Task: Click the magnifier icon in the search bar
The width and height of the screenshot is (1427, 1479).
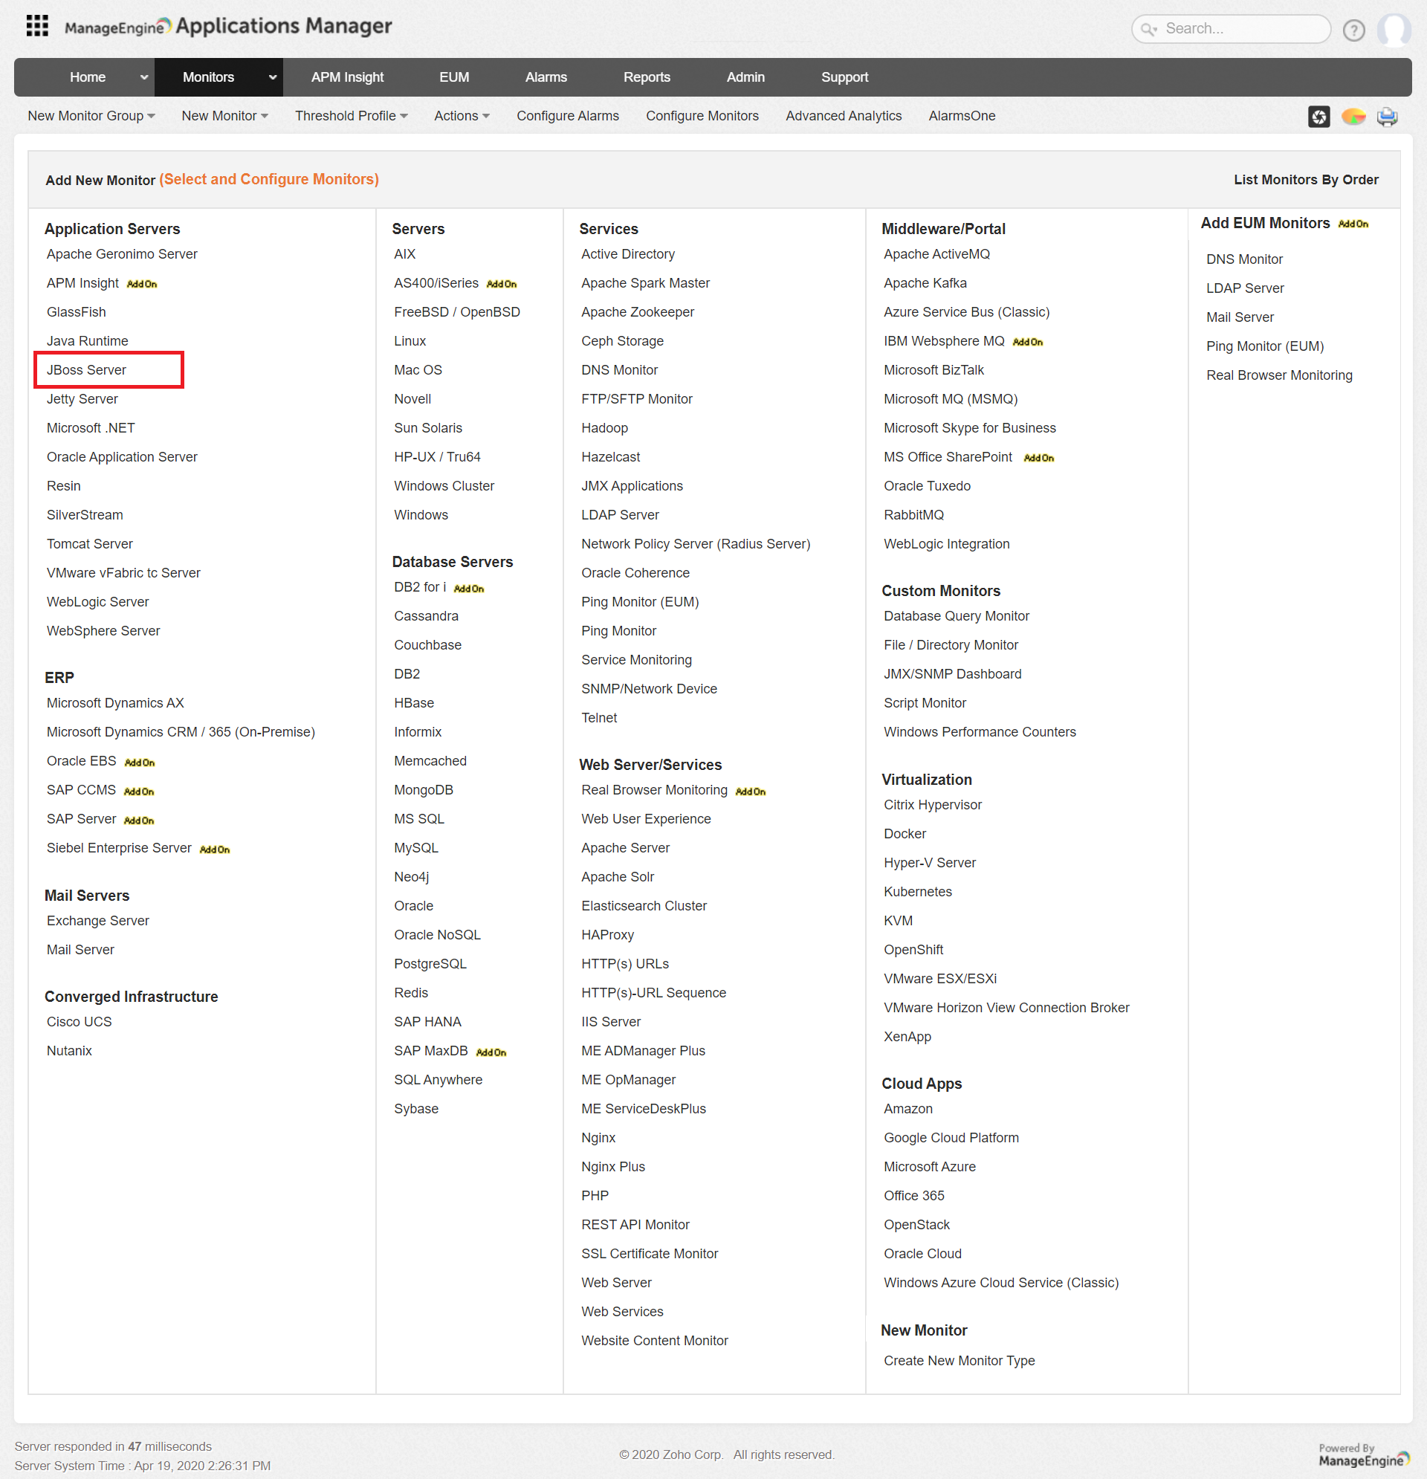Action: click(1148, 29)
